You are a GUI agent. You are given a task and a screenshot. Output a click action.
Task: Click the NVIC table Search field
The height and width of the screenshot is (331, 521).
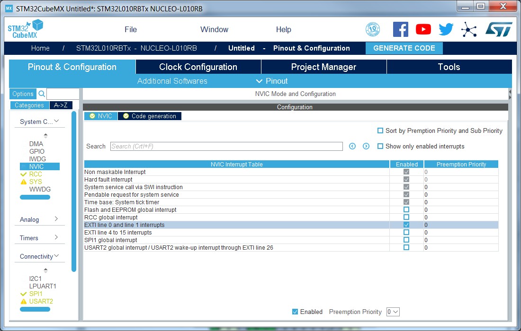click(x=226, y=146)
